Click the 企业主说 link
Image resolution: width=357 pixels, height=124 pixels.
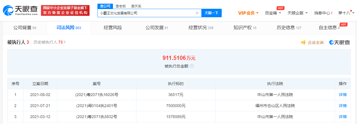tap(316, 42)
